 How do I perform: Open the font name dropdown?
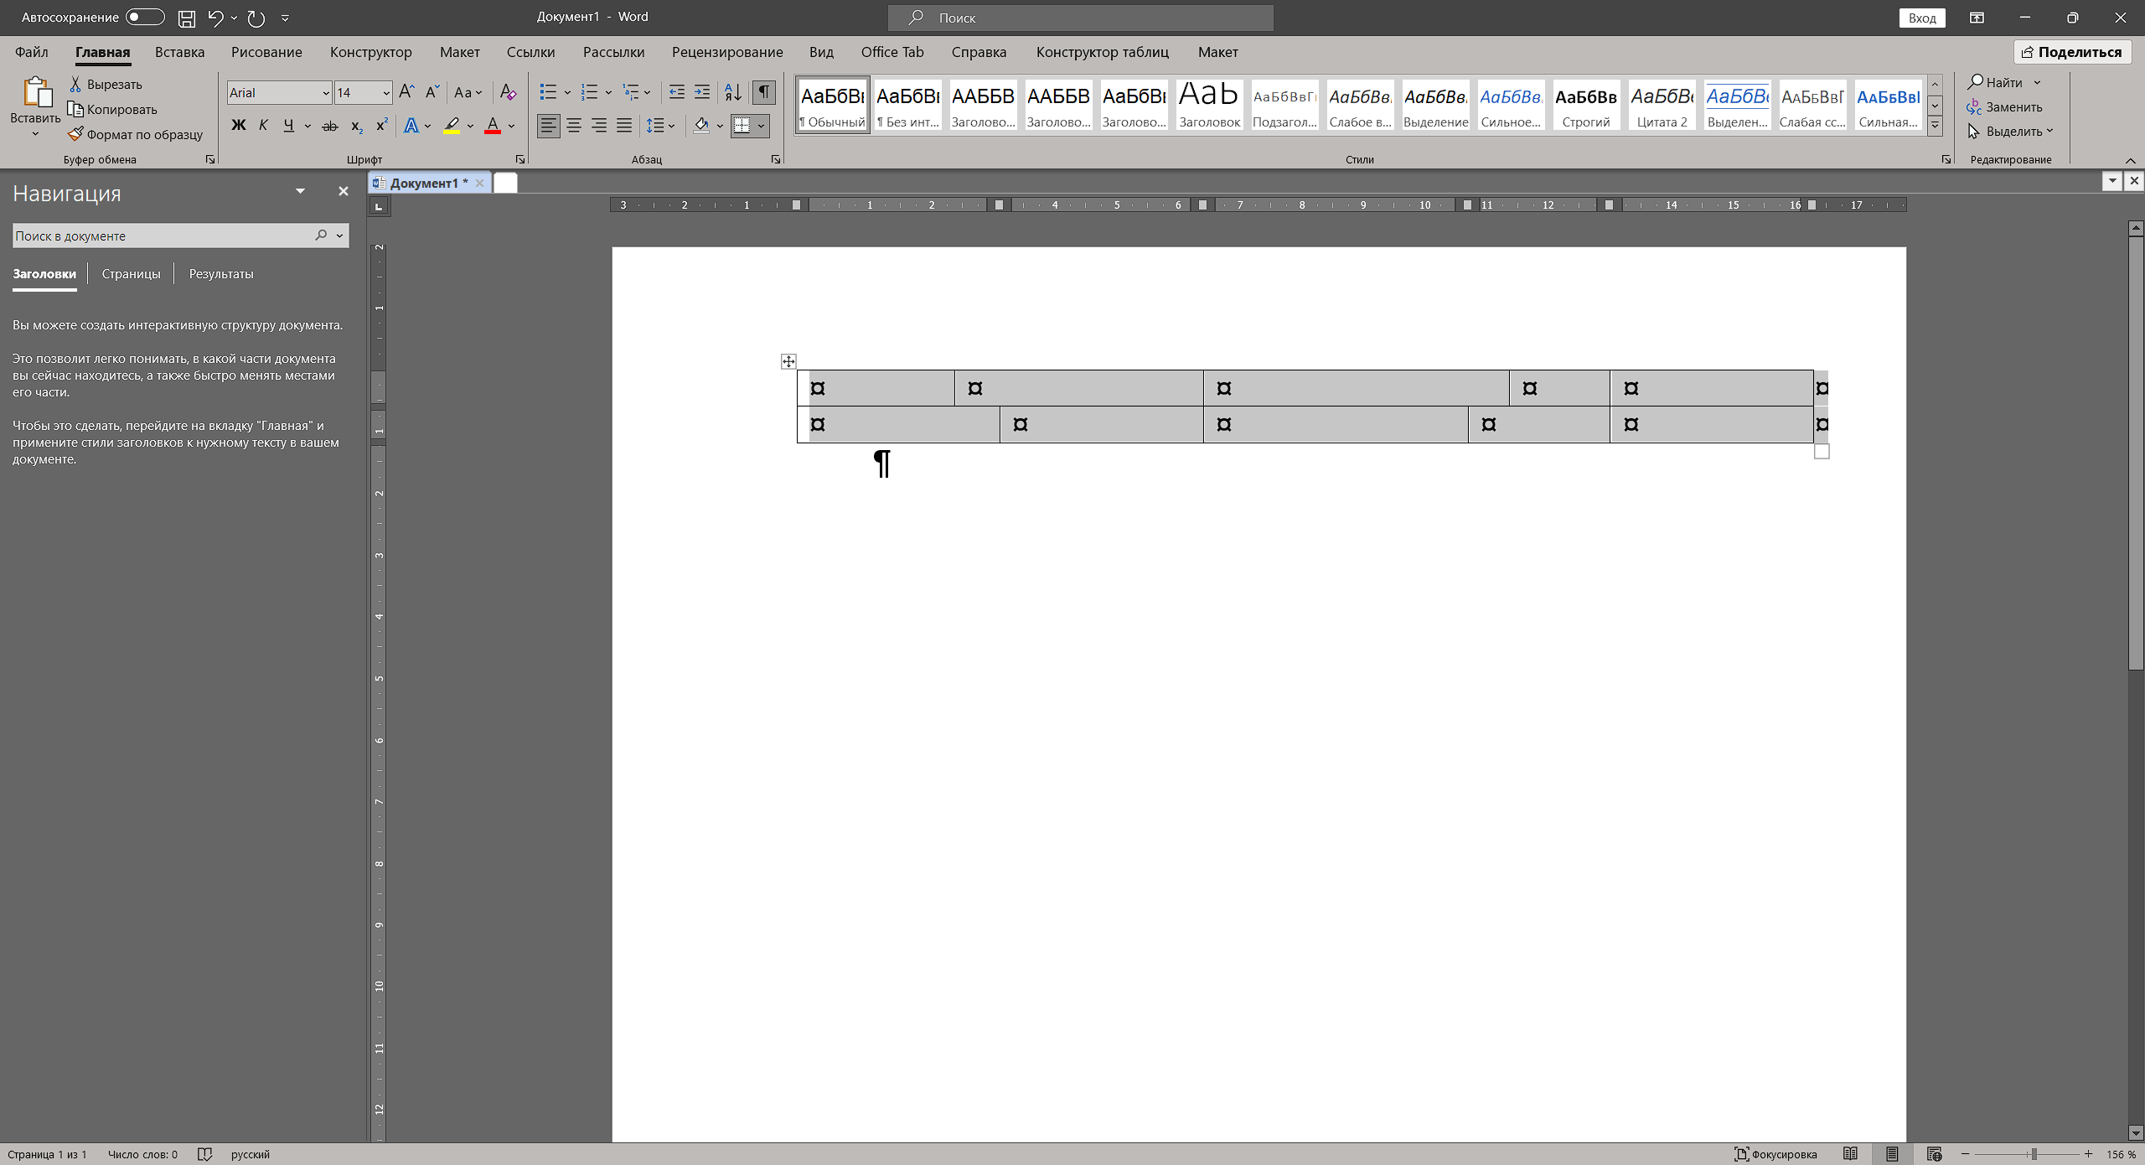tap(326, 93)
